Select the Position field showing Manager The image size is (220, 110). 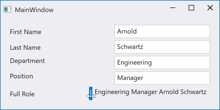coord(162,78)
